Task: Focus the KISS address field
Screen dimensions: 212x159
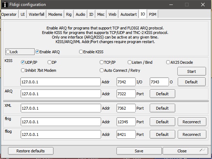Action: click(61, 82)
